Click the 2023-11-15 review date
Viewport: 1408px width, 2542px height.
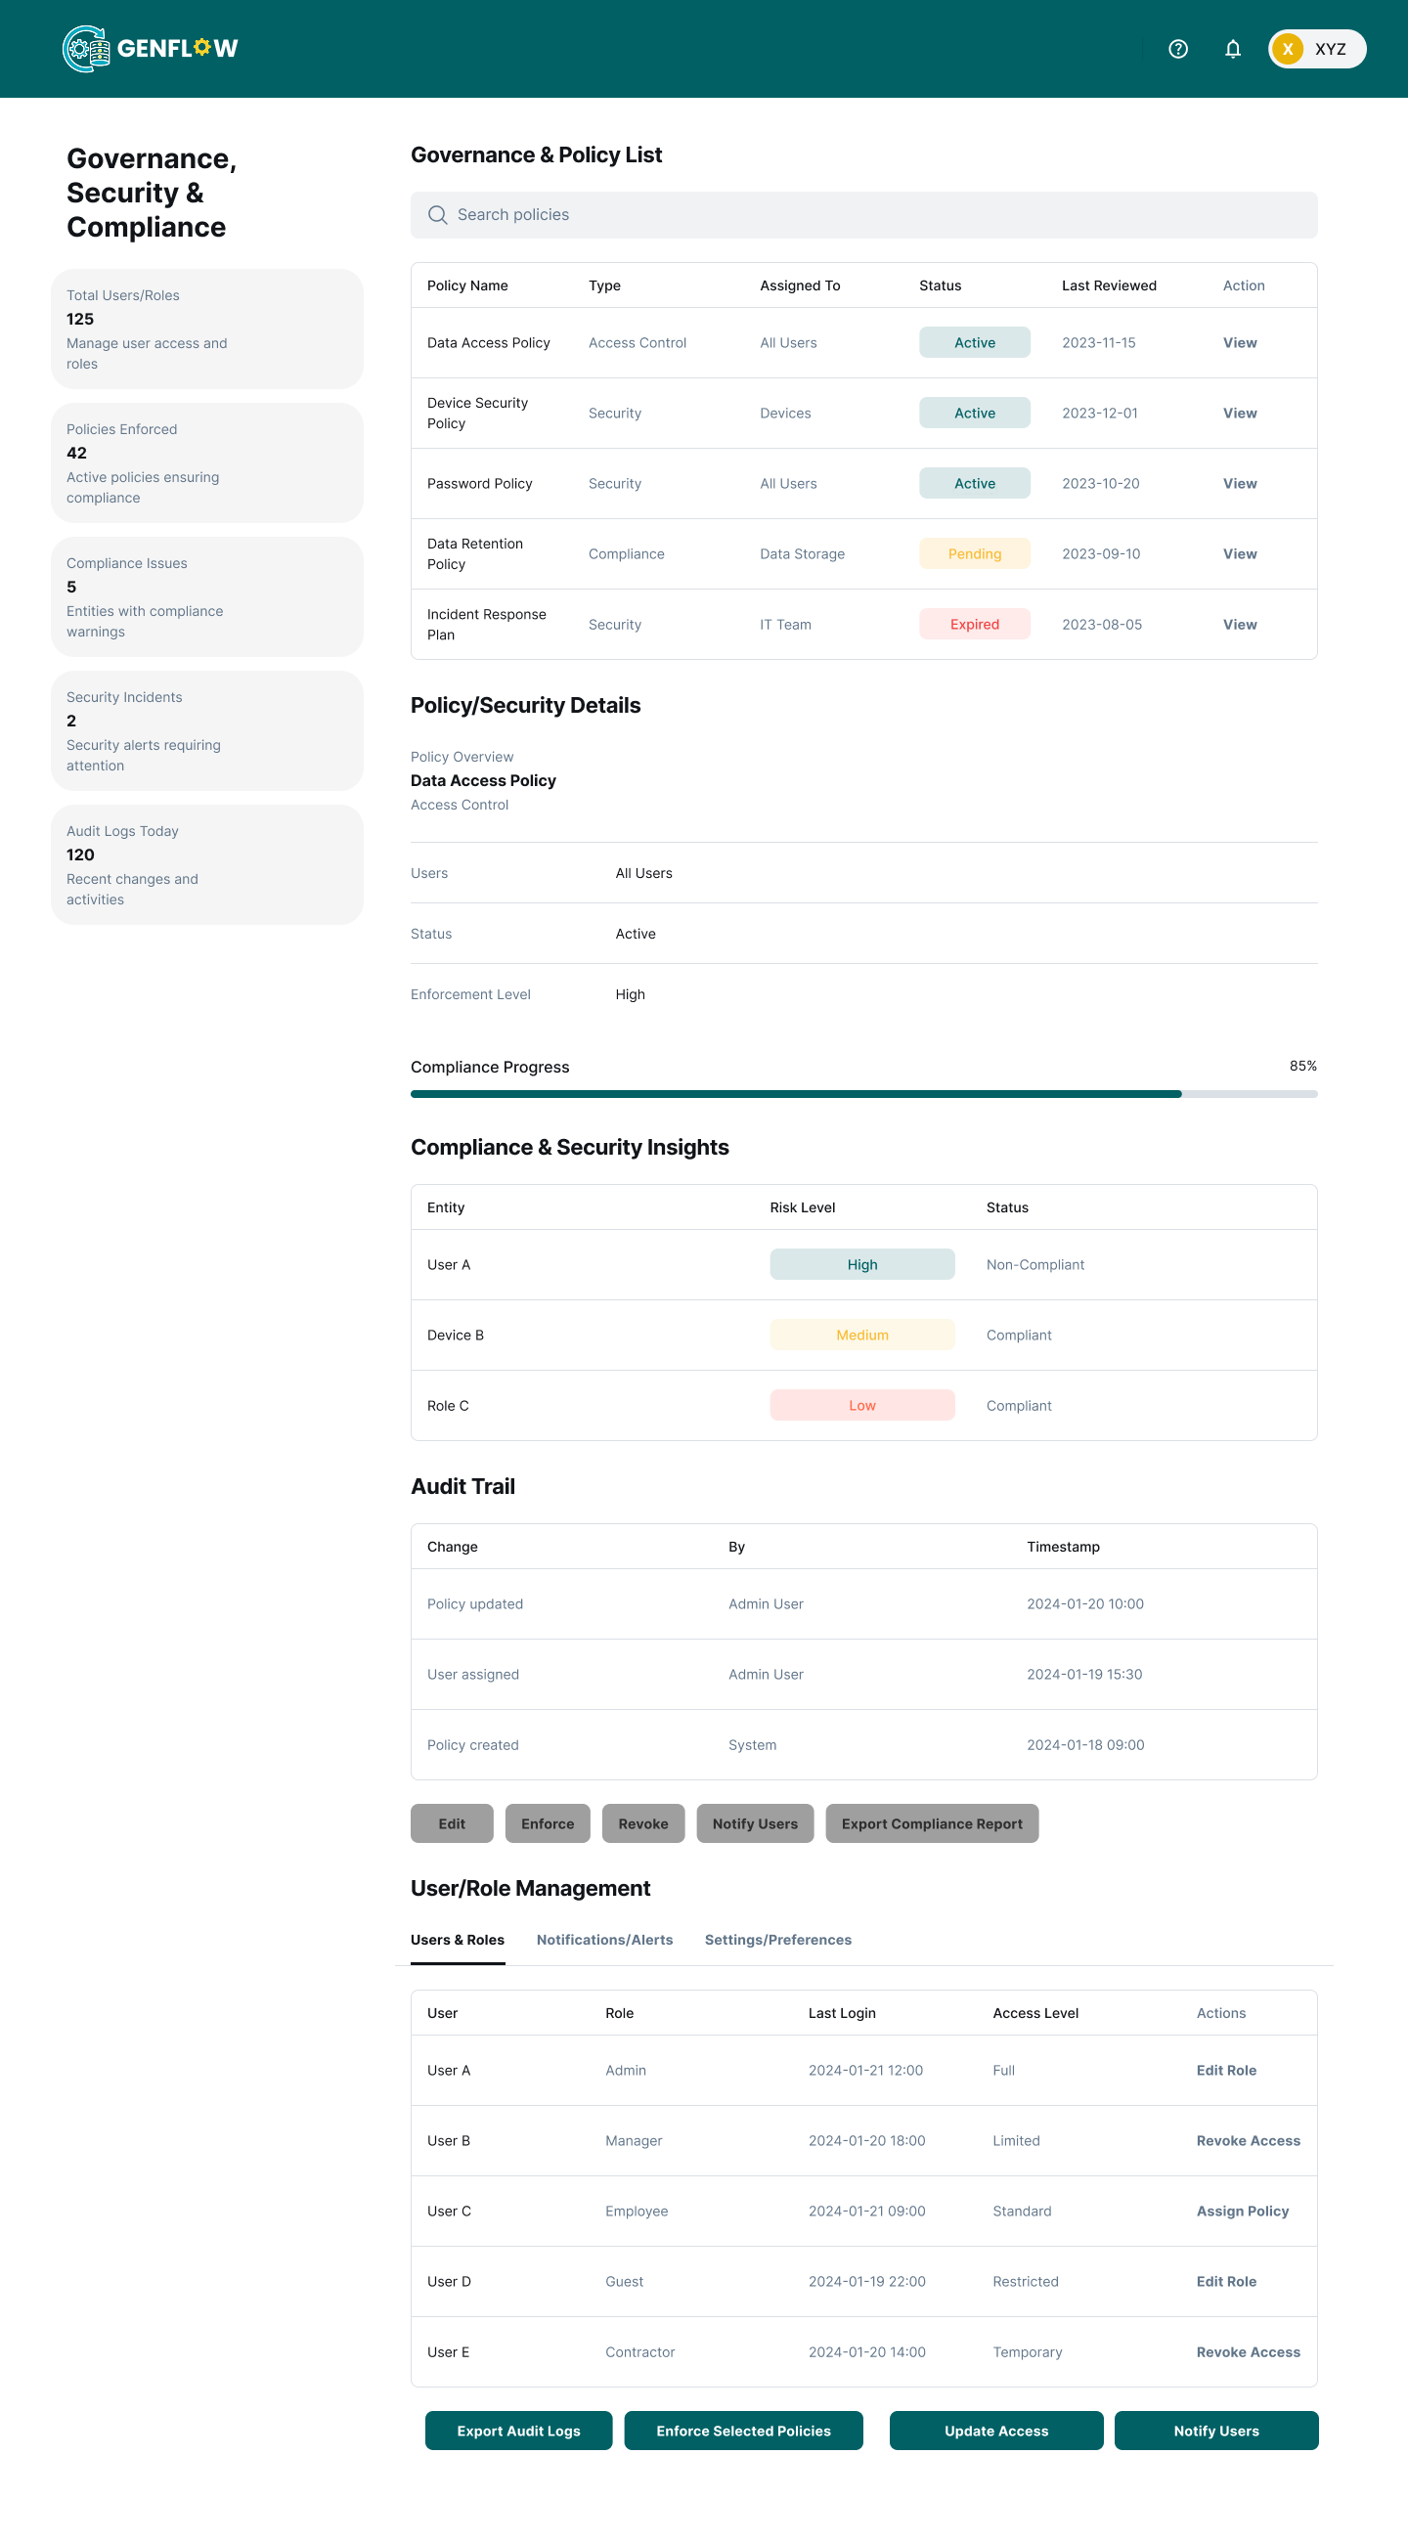[x=1098, y=342]
